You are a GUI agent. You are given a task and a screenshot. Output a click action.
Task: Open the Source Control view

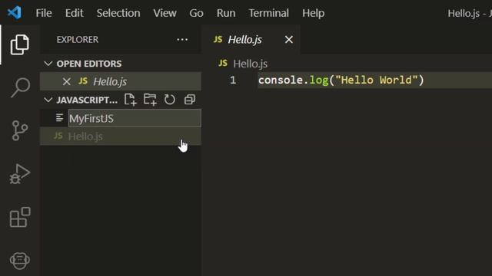(x=20, y=130)
